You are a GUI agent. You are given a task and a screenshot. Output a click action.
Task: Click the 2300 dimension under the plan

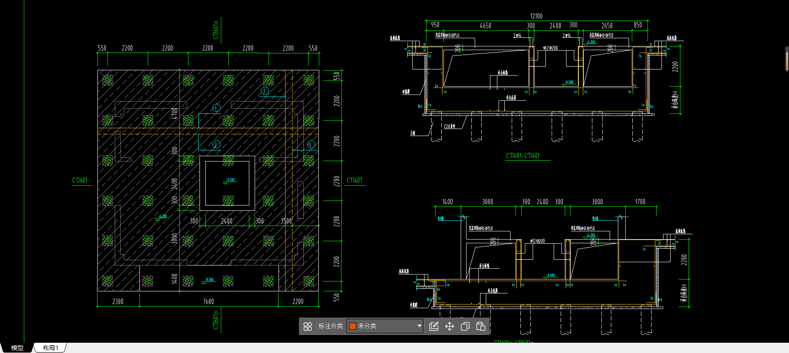118,302
